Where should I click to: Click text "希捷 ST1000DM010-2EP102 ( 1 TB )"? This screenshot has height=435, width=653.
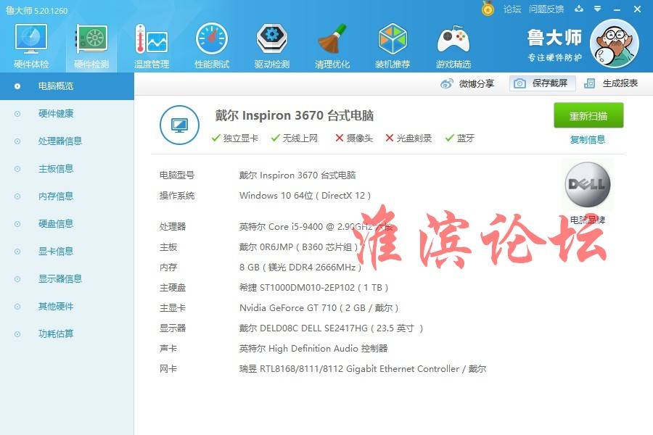[x=313, y=288]
